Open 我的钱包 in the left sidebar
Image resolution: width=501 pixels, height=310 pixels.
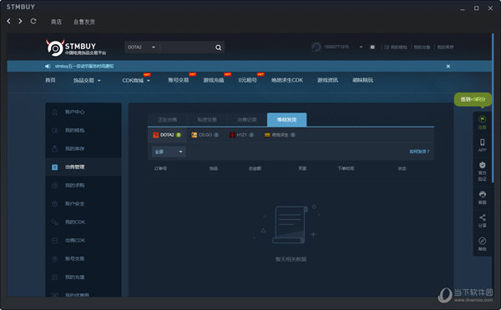point(83,130)
